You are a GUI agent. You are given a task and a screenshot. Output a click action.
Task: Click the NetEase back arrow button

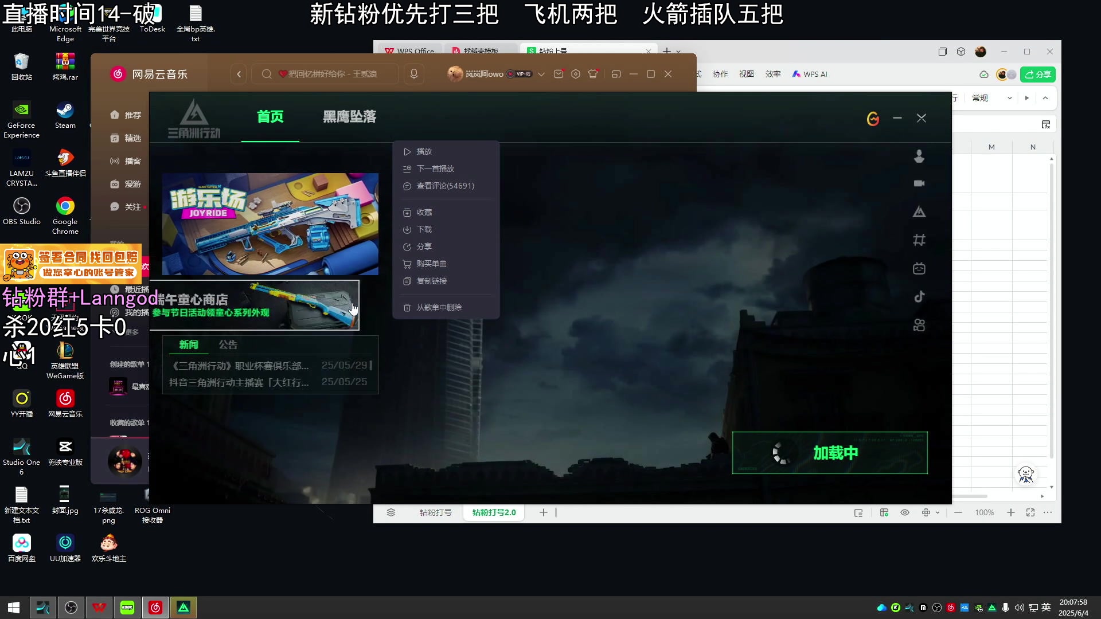[239, 74]
